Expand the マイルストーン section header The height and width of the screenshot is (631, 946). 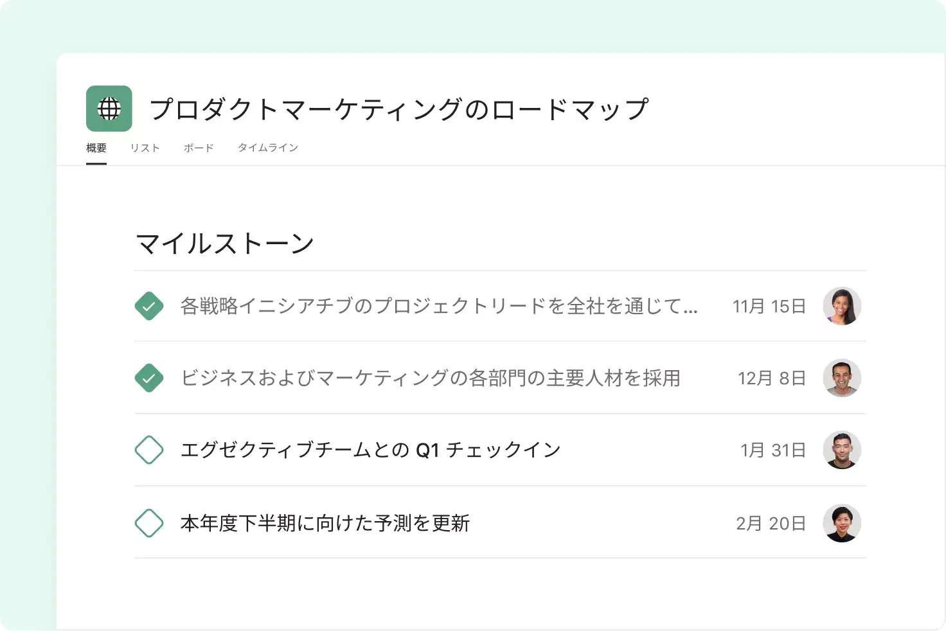(x=224, y=243)
